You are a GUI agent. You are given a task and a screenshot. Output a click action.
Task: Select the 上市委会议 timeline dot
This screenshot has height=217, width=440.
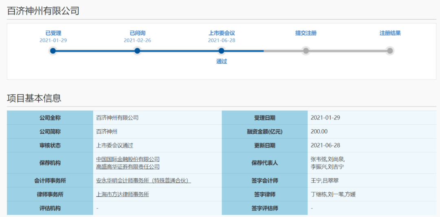221,51
